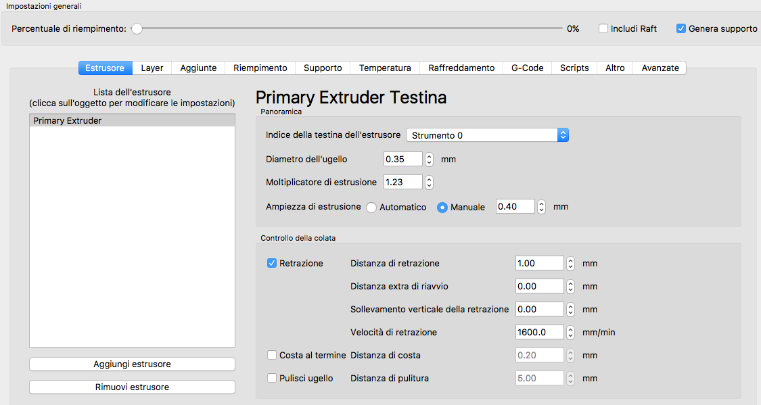Enable the Costa al termine option
The width and height of the screenshot is (761, 405).
point(272,356)
